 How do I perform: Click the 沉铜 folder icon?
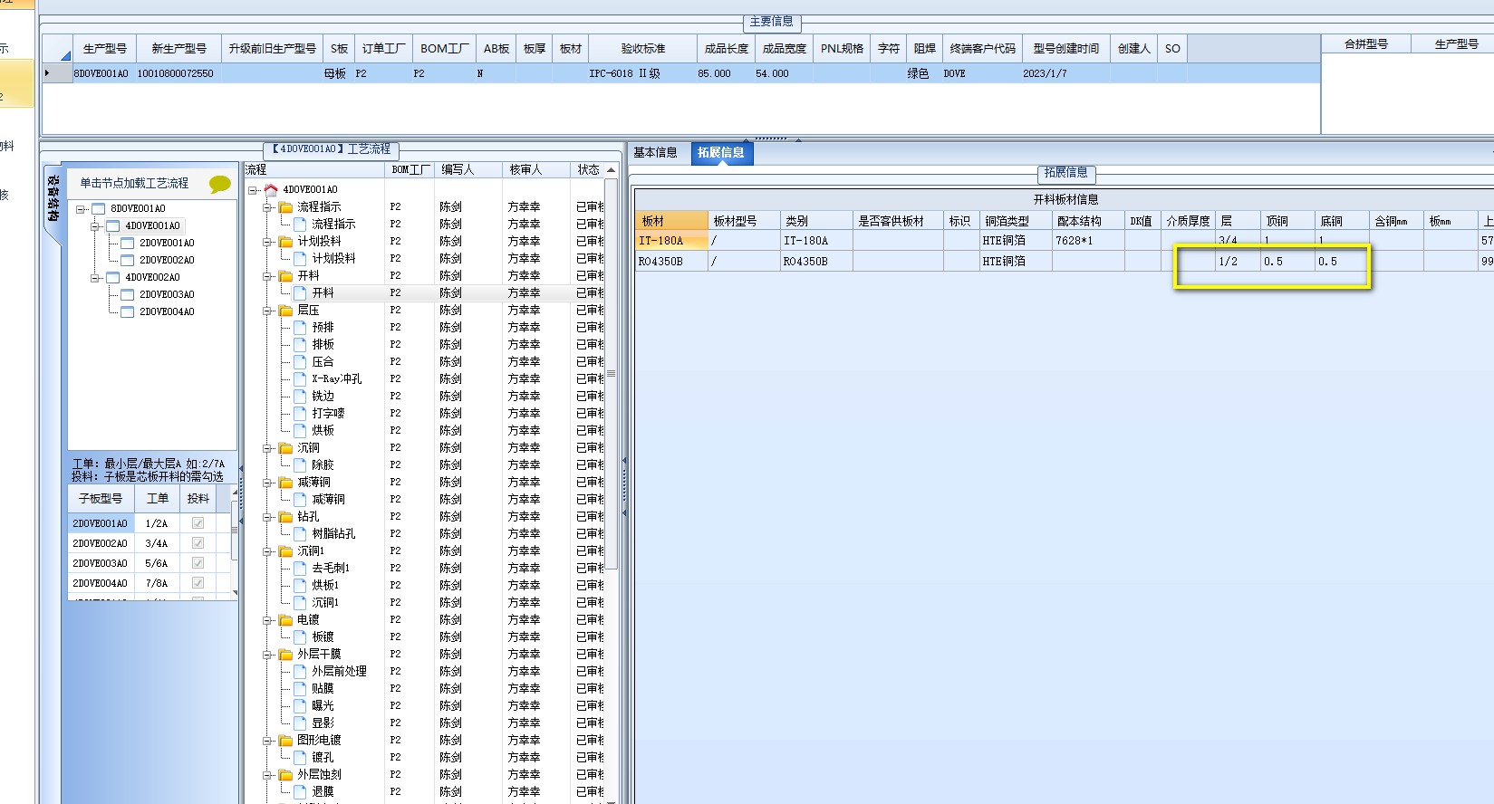click(x=285, y=448)
